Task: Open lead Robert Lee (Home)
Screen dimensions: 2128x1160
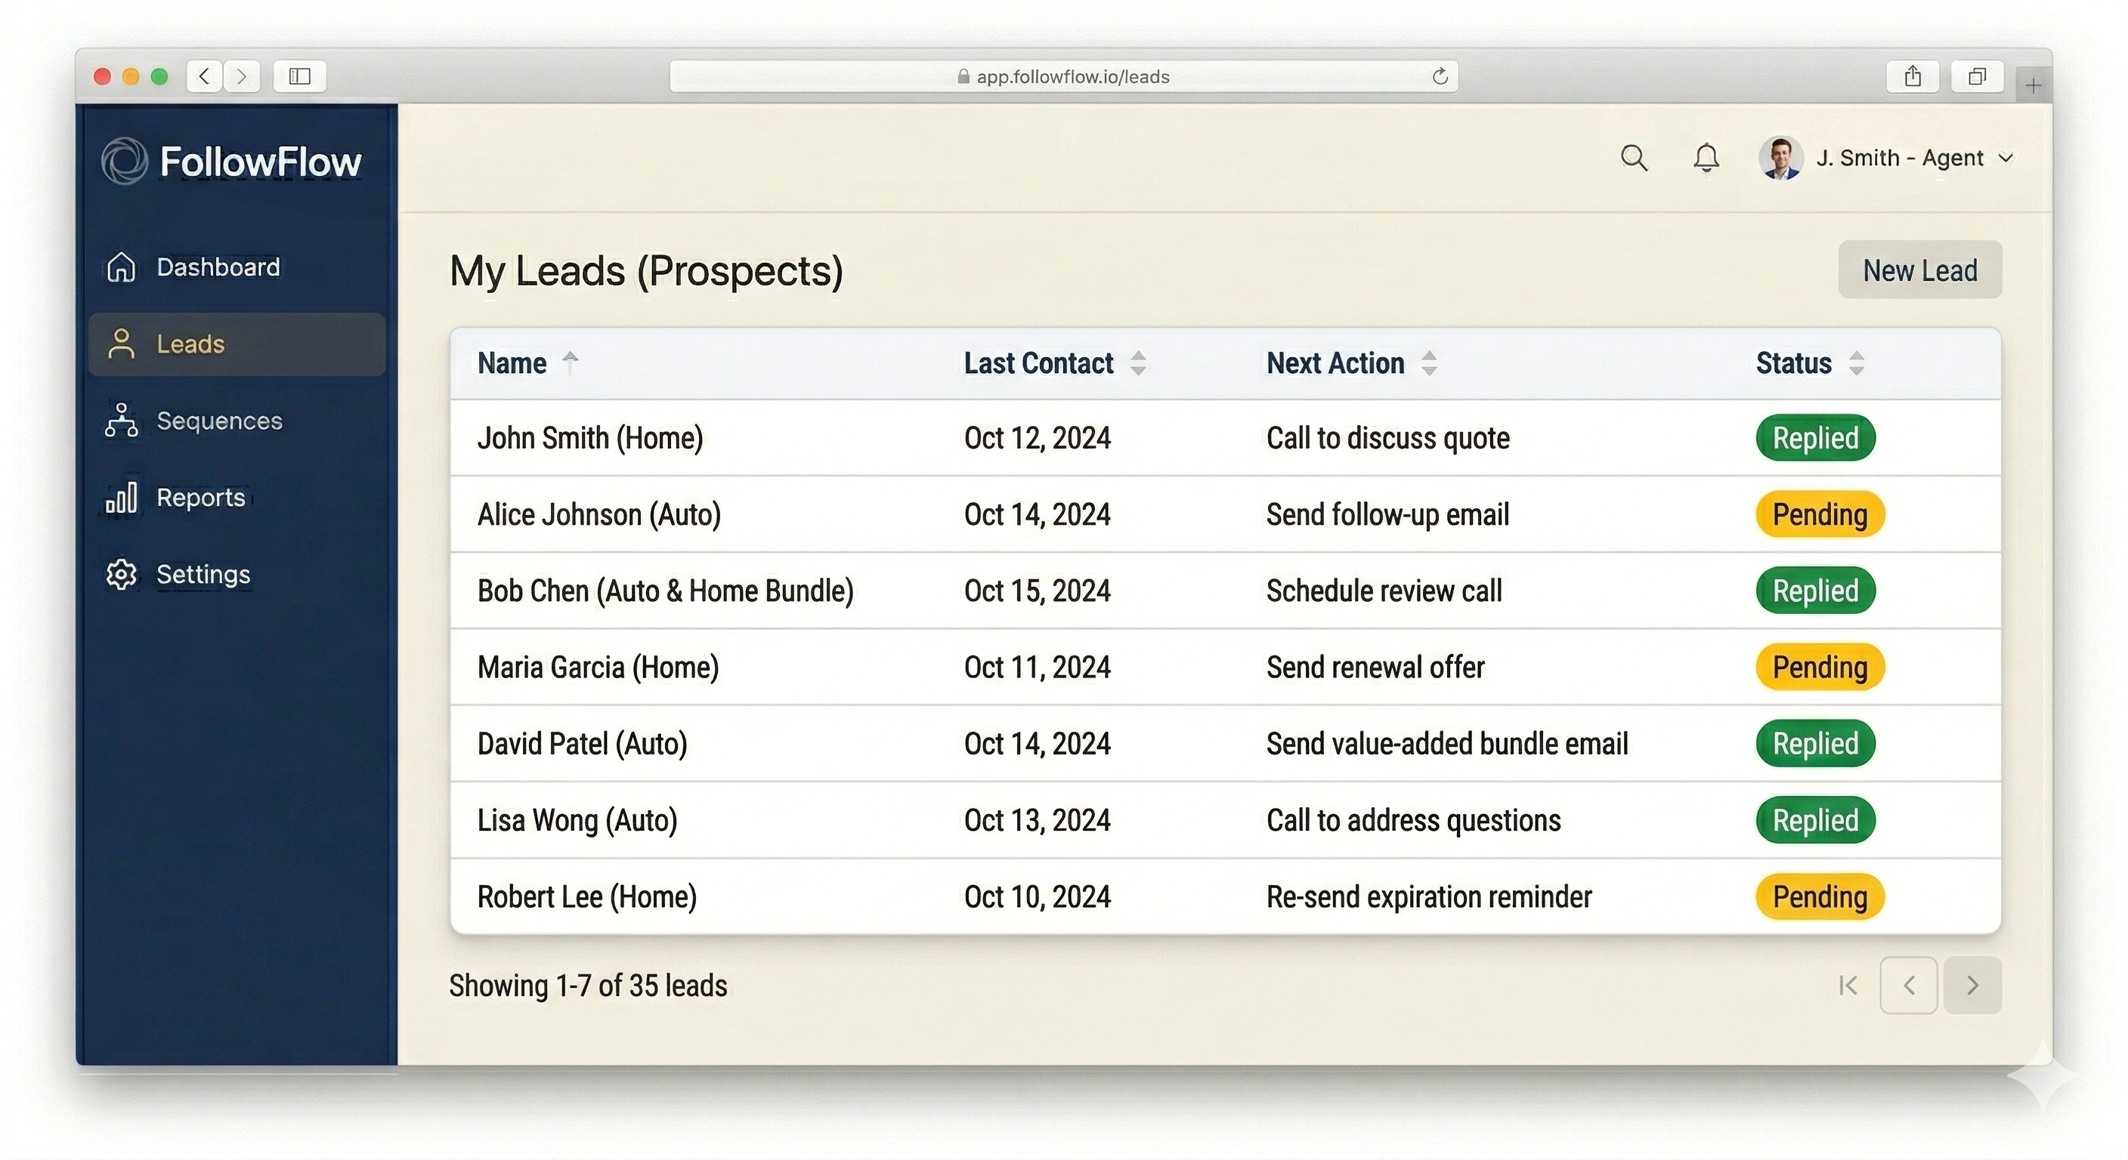Action: [x=587, y=897]
